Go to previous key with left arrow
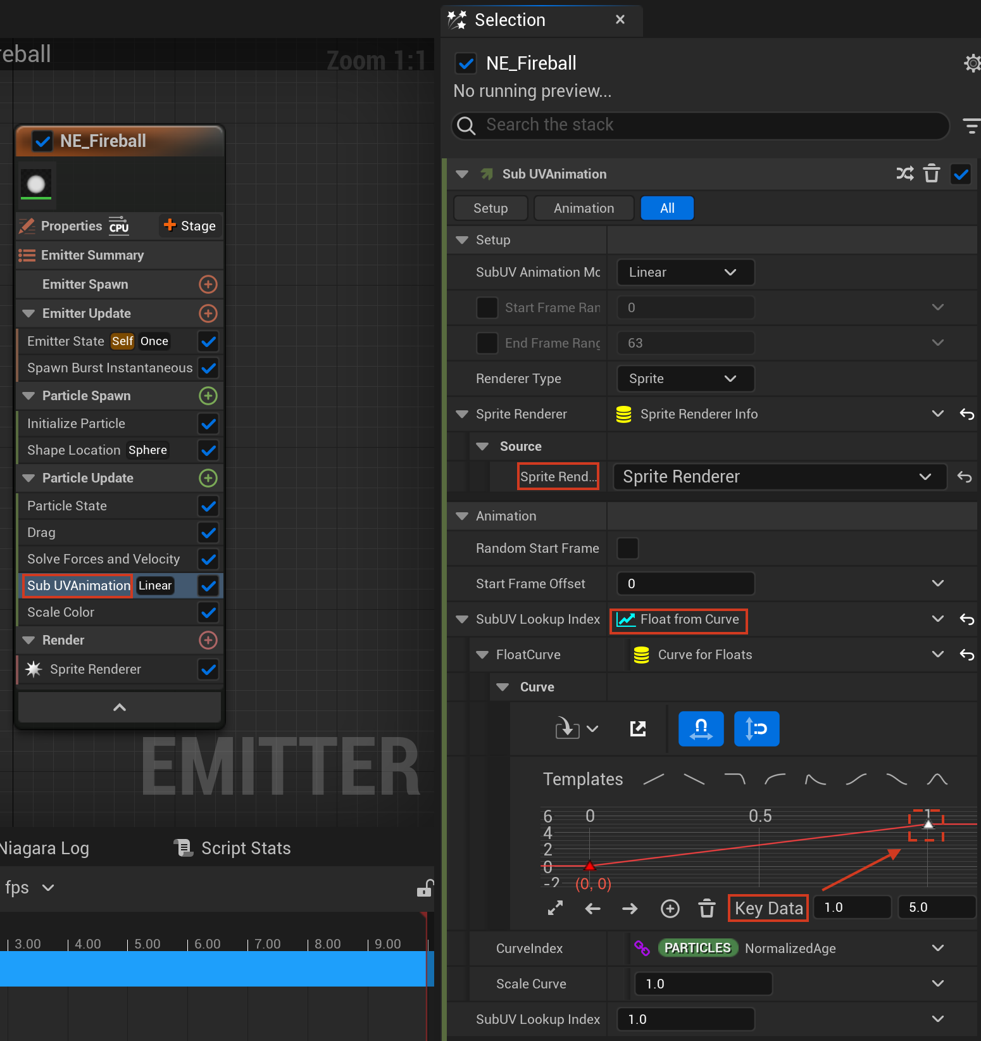Image resolution: width=981 pixels, height=1041 pixels. (x=593, y=909)
